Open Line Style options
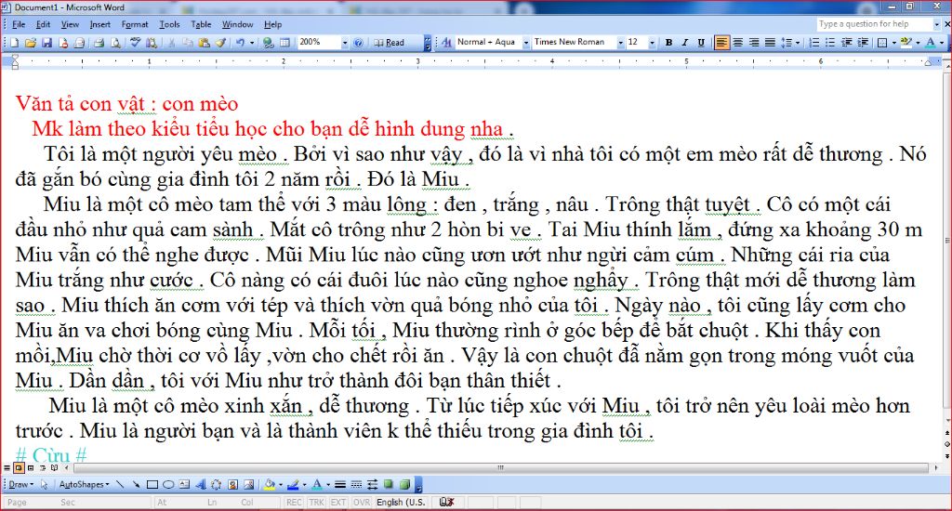Viewport: 952px width, 511px height. [x=340, y=484]
